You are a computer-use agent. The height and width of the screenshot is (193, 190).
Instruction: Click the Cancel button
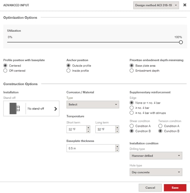click(150, 188)
